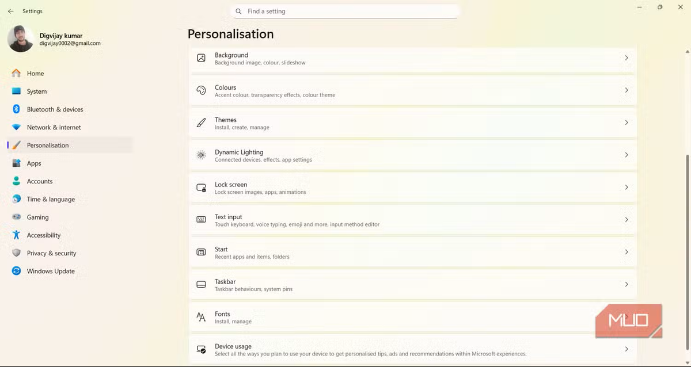Select Network & internet in sidebar

point(54,127)
